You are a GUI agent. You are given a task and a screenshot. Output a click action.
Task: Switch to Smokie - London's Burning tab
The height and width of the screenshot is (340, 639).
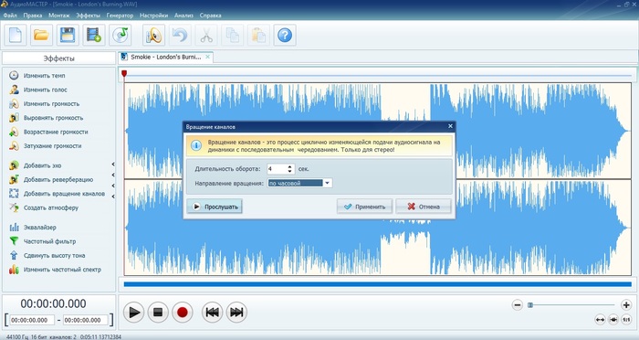click(166, 58)
